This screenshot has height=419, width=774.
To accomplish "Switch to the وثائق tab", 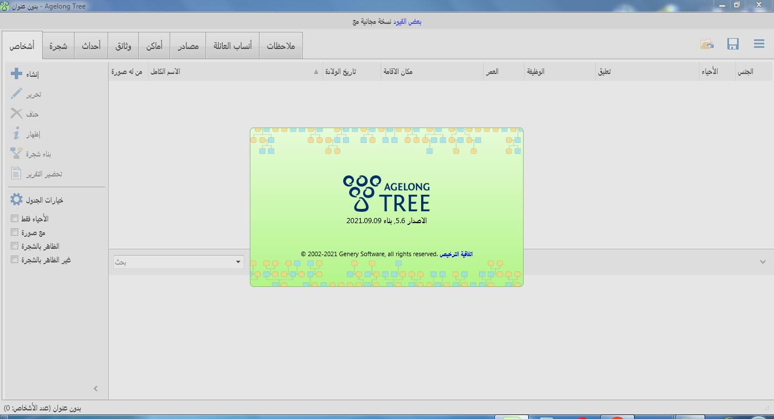I will (x=123, y=46).
